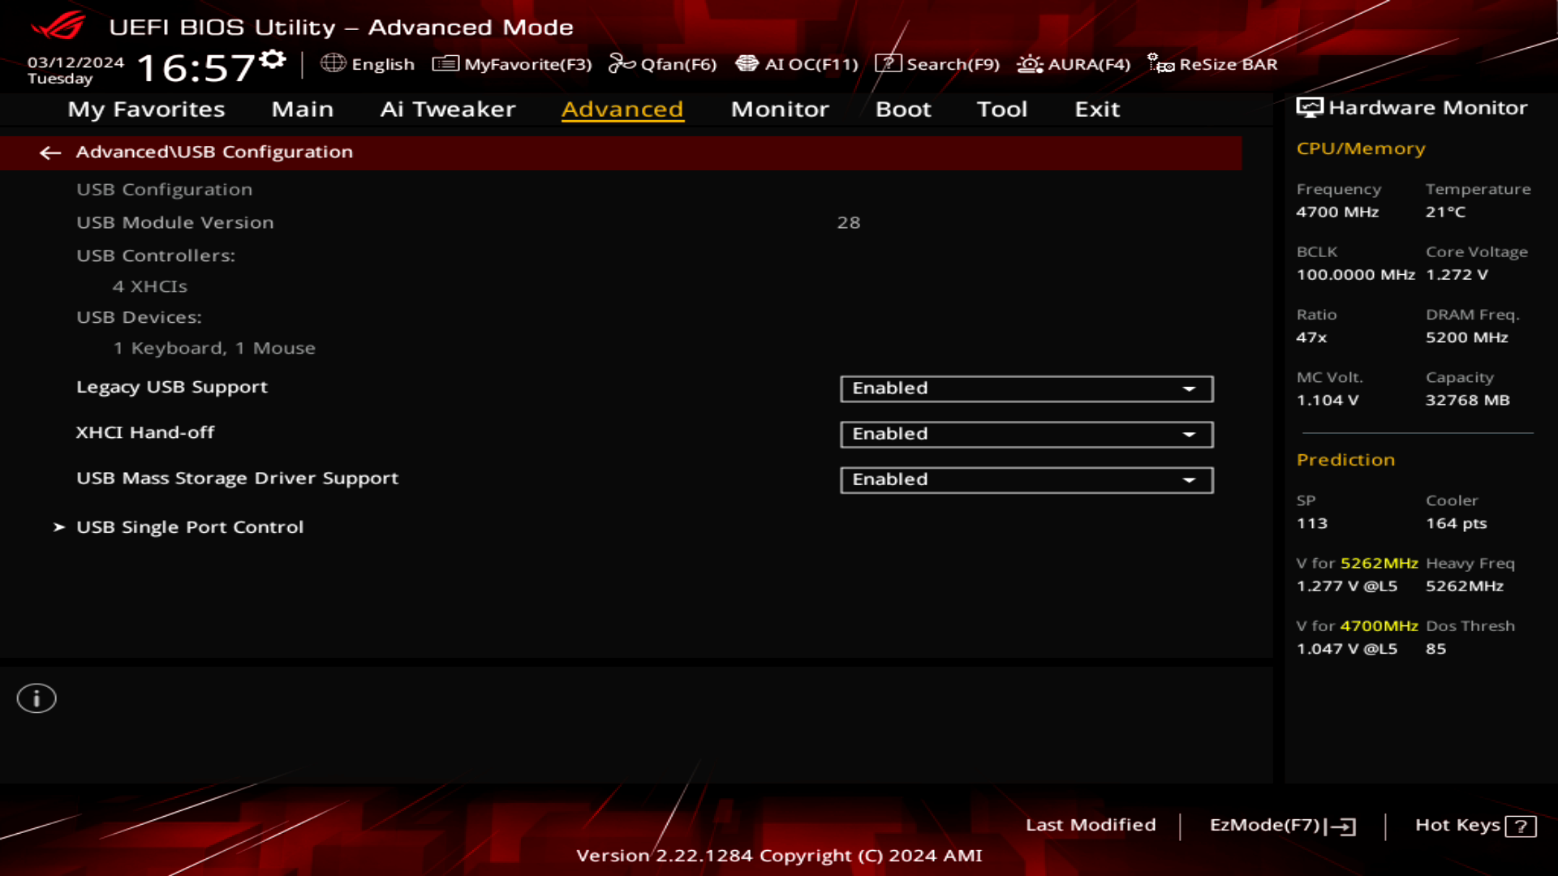This screenshot has height=876, width=1558.
Task: Click Last Modified button
Action: coord(1091,823)
